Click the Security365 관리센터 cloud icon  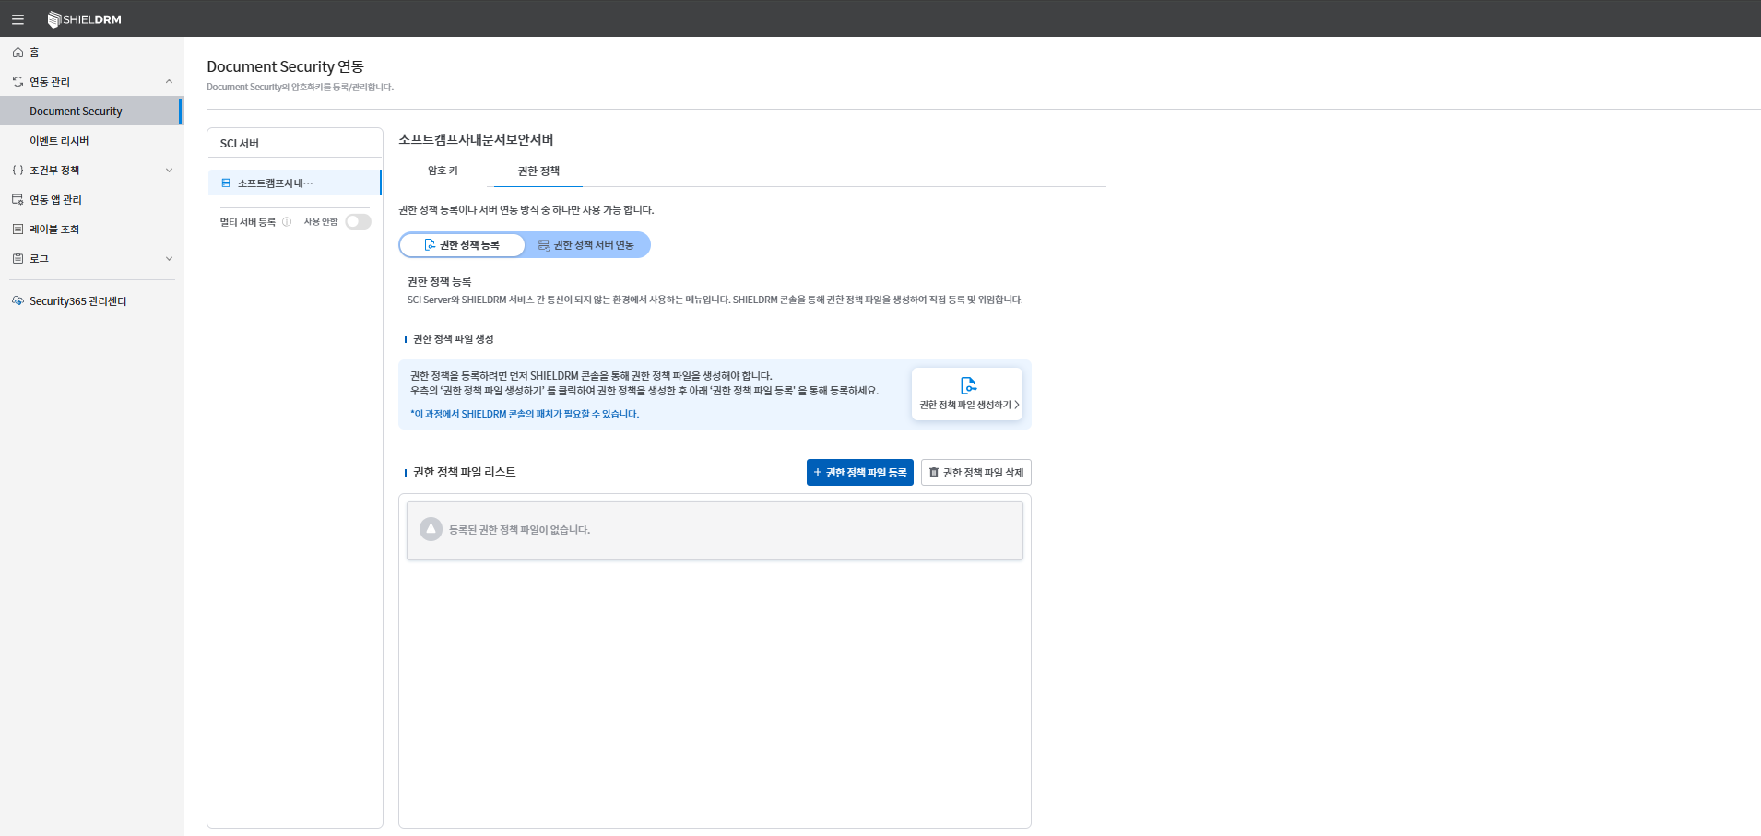(x=18, y=301)
